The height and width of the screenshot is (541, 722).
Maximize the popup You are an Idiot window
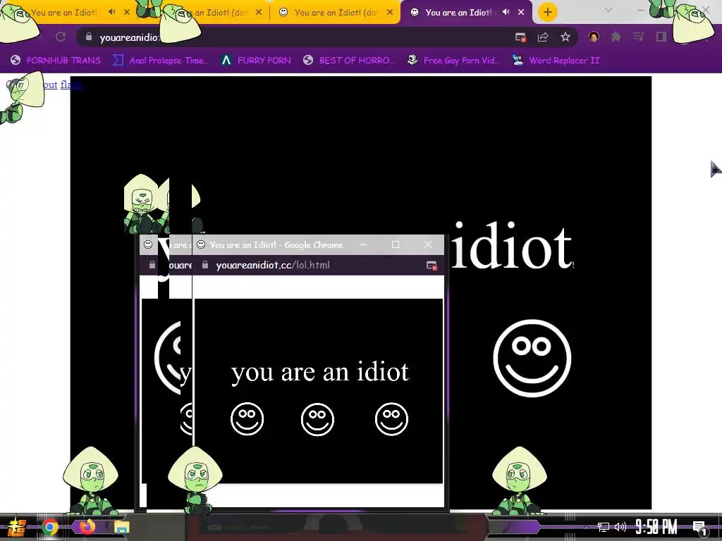(x=396, y=244)
